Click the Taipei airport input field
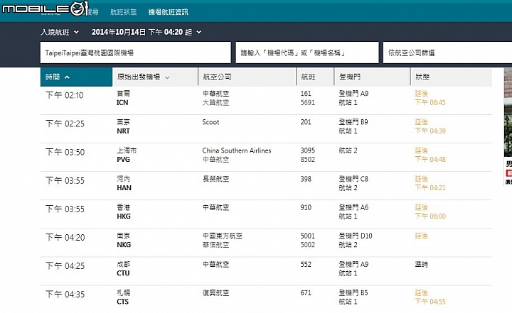 tap(136, 53)
